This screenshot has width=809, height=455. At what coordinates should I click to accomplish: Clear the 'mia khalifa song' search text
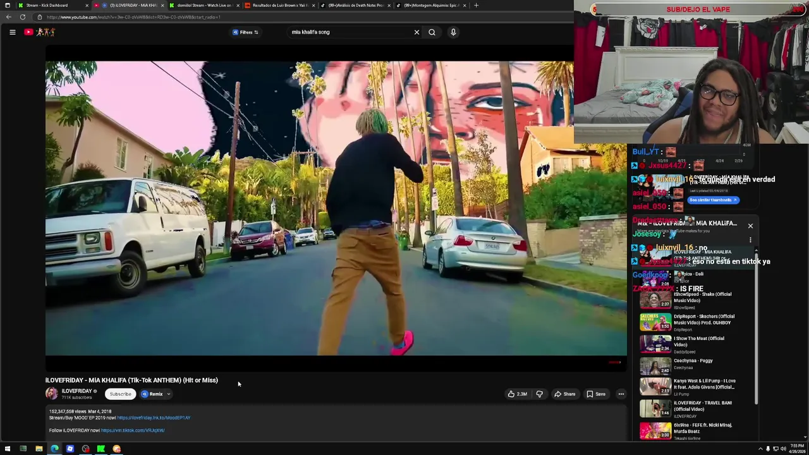[x=417, y=32]
